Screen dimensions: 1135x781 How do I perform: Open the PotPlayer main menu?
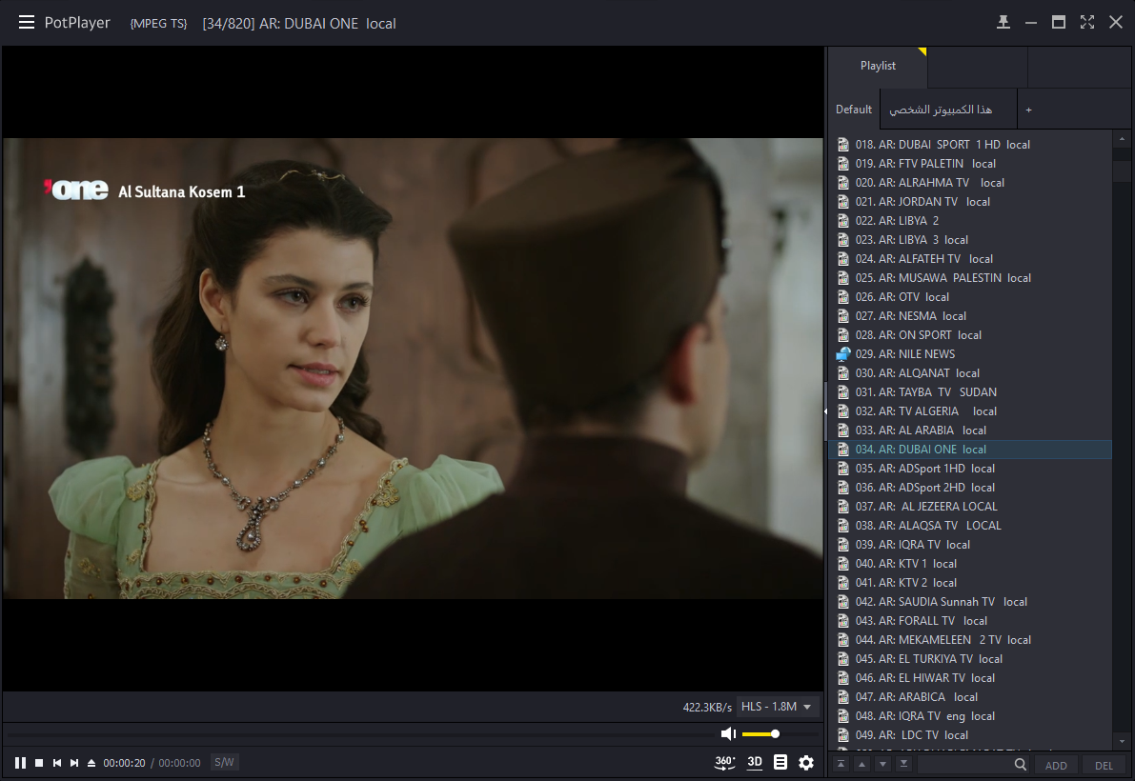[x=27, y=23]
